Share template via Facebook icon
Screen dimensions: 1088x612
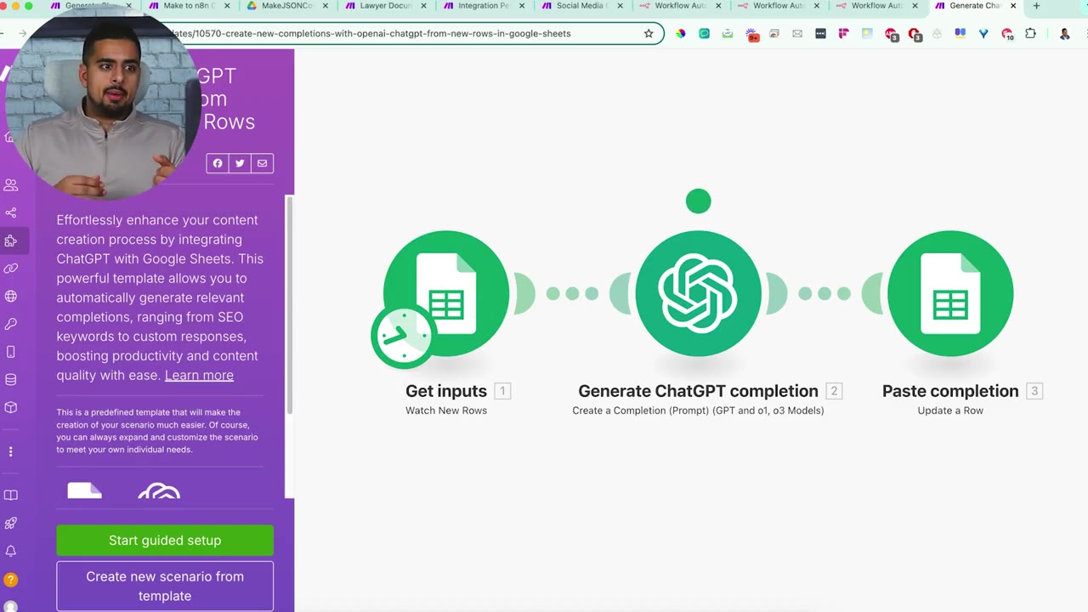218,163
